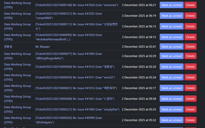Mark Issue #41001 message as unread
The height and width of the screenshot is (128, 205).
coord(171,99)
